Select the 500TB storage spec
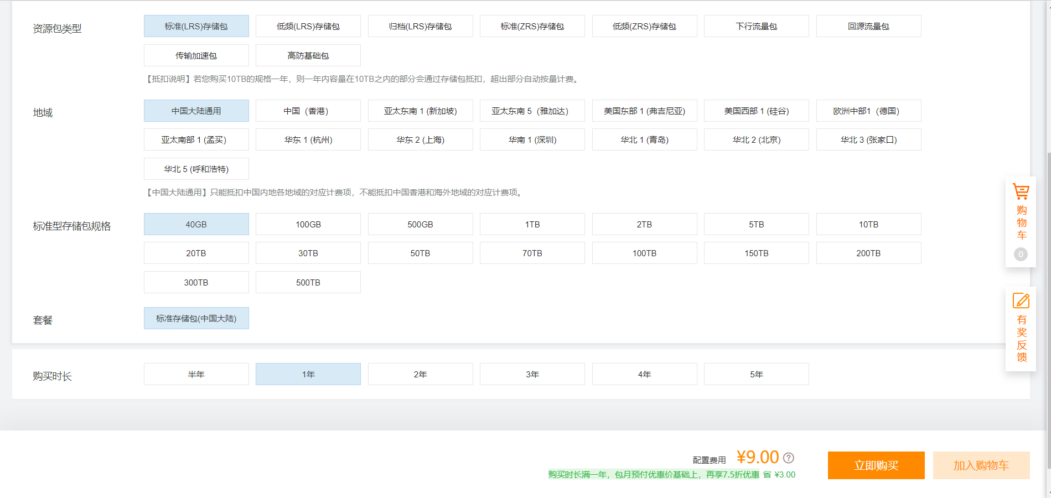Image resolution: width=1051 pixels, height=498 pixels. click(x=308, y=282)
